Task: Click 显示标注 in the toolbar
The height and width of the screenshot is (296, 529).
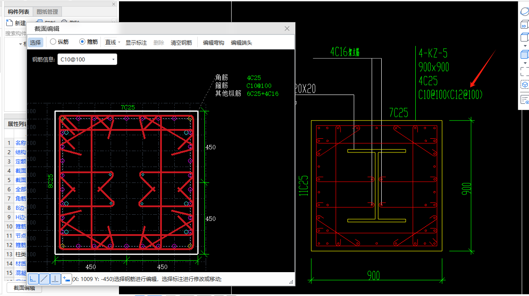Action: click(136, 42)
